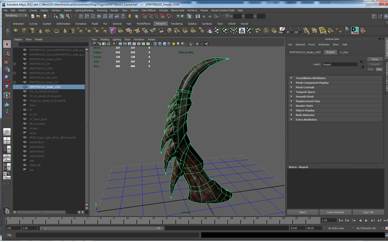Viewport: 388px width, 242px height.
Task: Switch to the Animation shelf tab
Action: [18, 24]
